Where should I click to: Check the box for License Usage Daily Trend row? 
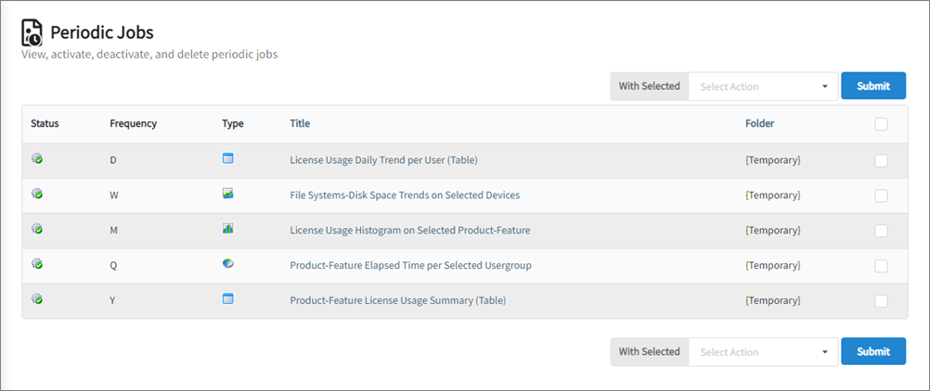(x=881, y=160)
